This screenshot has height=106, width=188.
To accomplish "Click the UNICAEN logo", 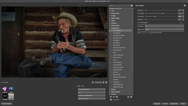I will coord(5,96).
